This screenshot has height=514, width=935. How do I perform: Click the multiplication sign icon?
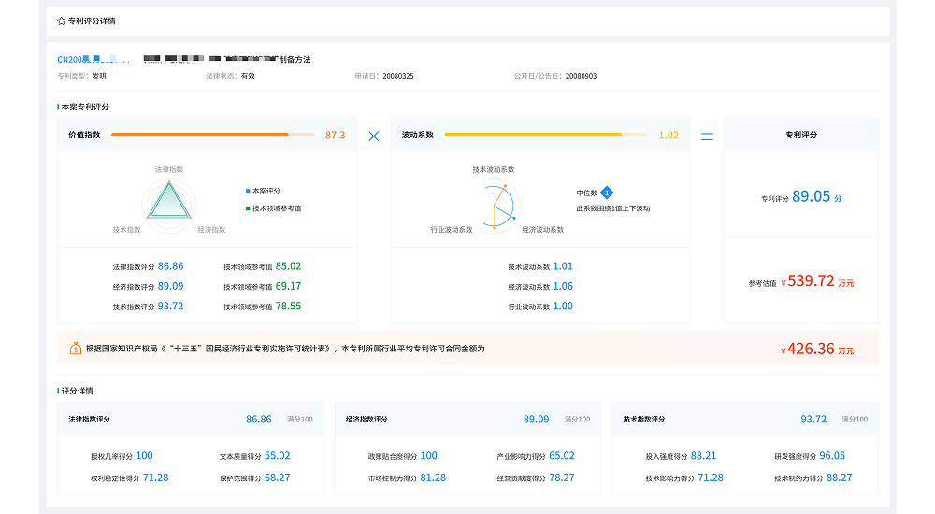[374, 136]
